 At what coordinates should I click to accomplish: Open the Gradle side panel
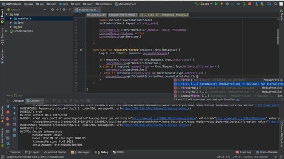[281, 15]
